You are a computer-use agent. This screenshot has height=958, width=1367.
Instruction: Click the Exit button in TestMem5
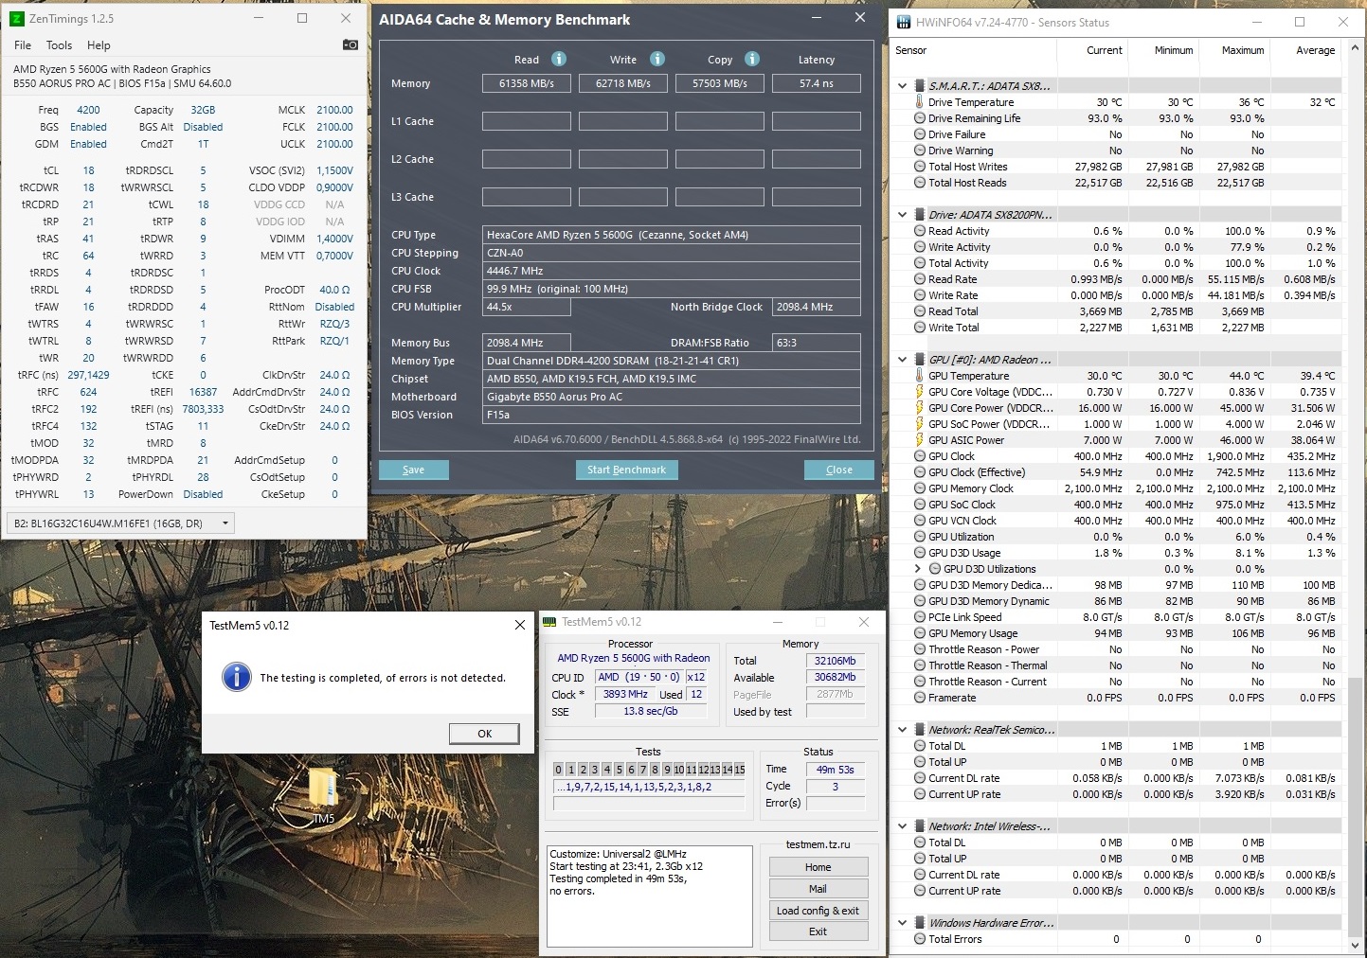pos(818,931)
